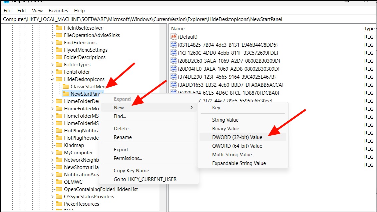Choose Delete from the context menu
This screenshot has width=377, height=212.
[149, 128]
